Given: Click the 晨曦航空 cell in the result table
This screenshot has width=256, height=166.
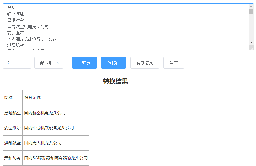Looking at the screenshot, I should click(x=13, y=113).
